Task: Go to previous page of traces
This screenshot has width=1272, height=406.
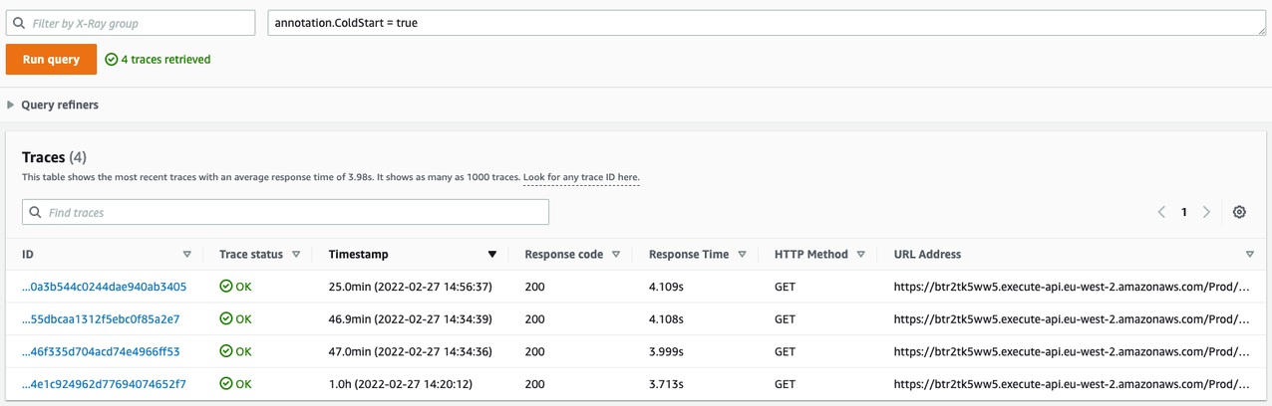Action: click(x=1161, y=212)
